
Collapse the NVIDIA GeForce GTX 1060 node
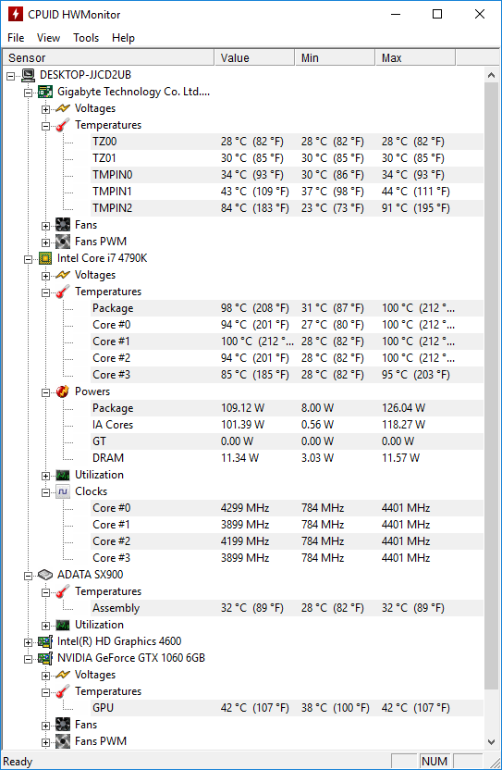[x=29, y=659]
